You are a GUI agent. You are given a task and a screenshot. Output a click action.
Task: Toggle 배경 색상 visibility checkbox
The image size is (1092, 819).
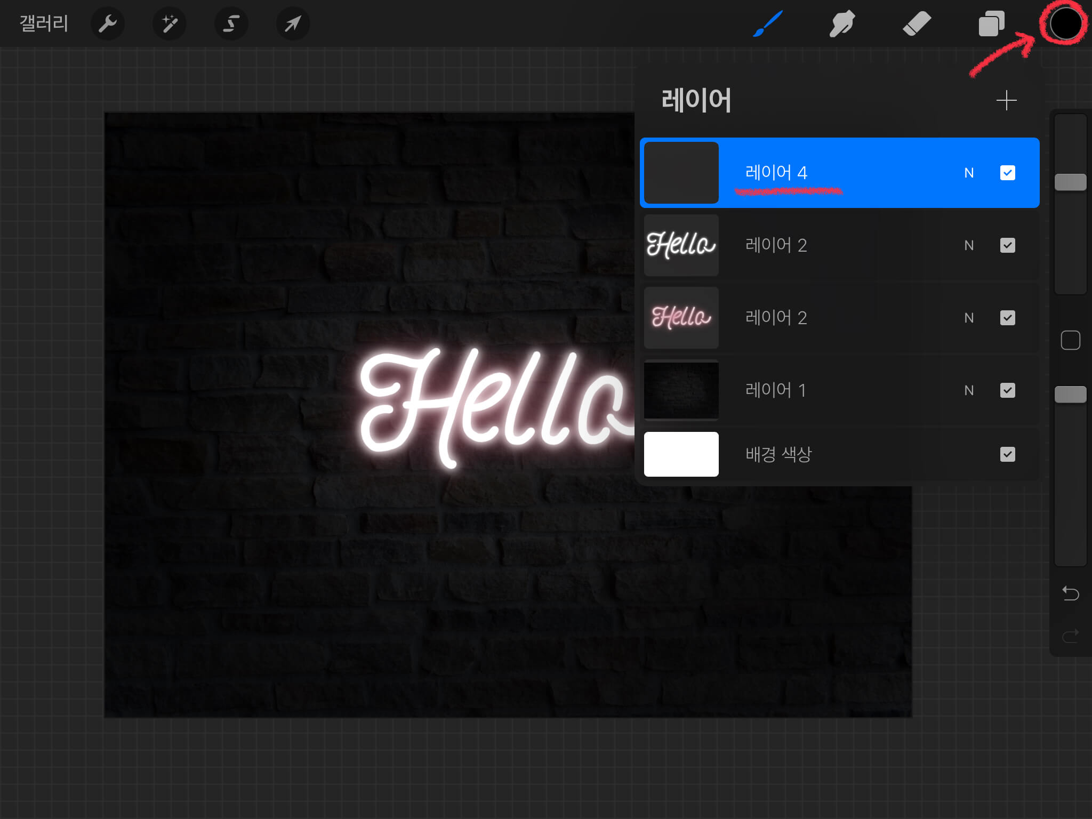[x=1007, y=454]
